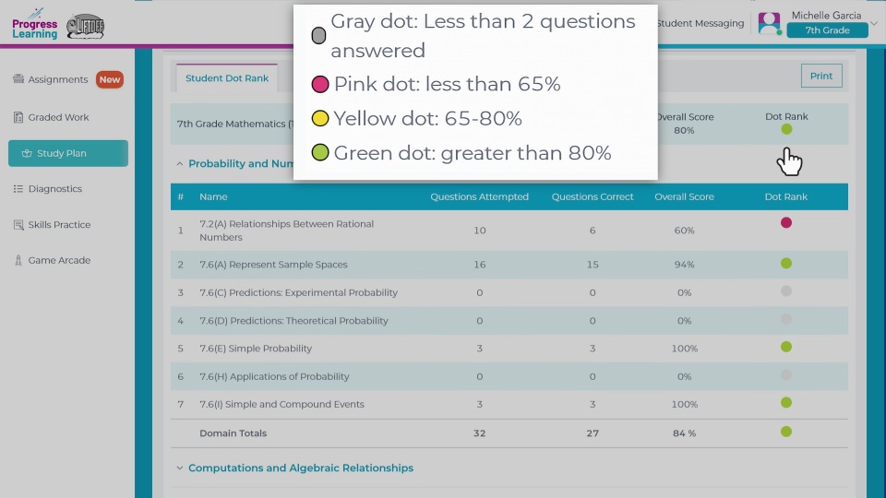The image size is (886, 498).
Task: Collapse the Probability and Numerical section
Action: click(x=179, y=164)
